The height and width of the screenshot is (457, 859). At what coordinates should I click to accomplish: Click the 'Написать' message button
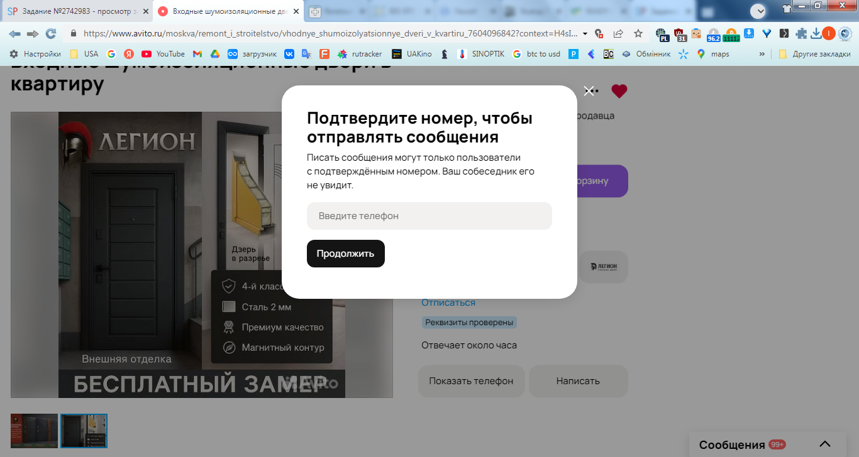point(578,381)
